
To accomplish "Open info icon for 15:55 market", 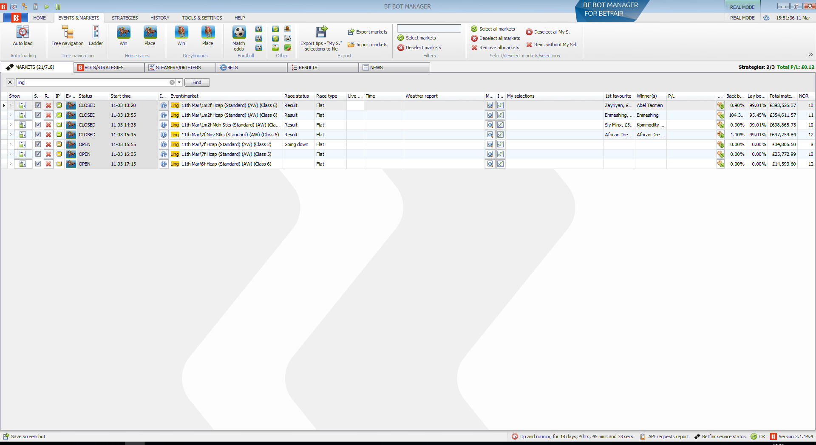I will point(164,144).
